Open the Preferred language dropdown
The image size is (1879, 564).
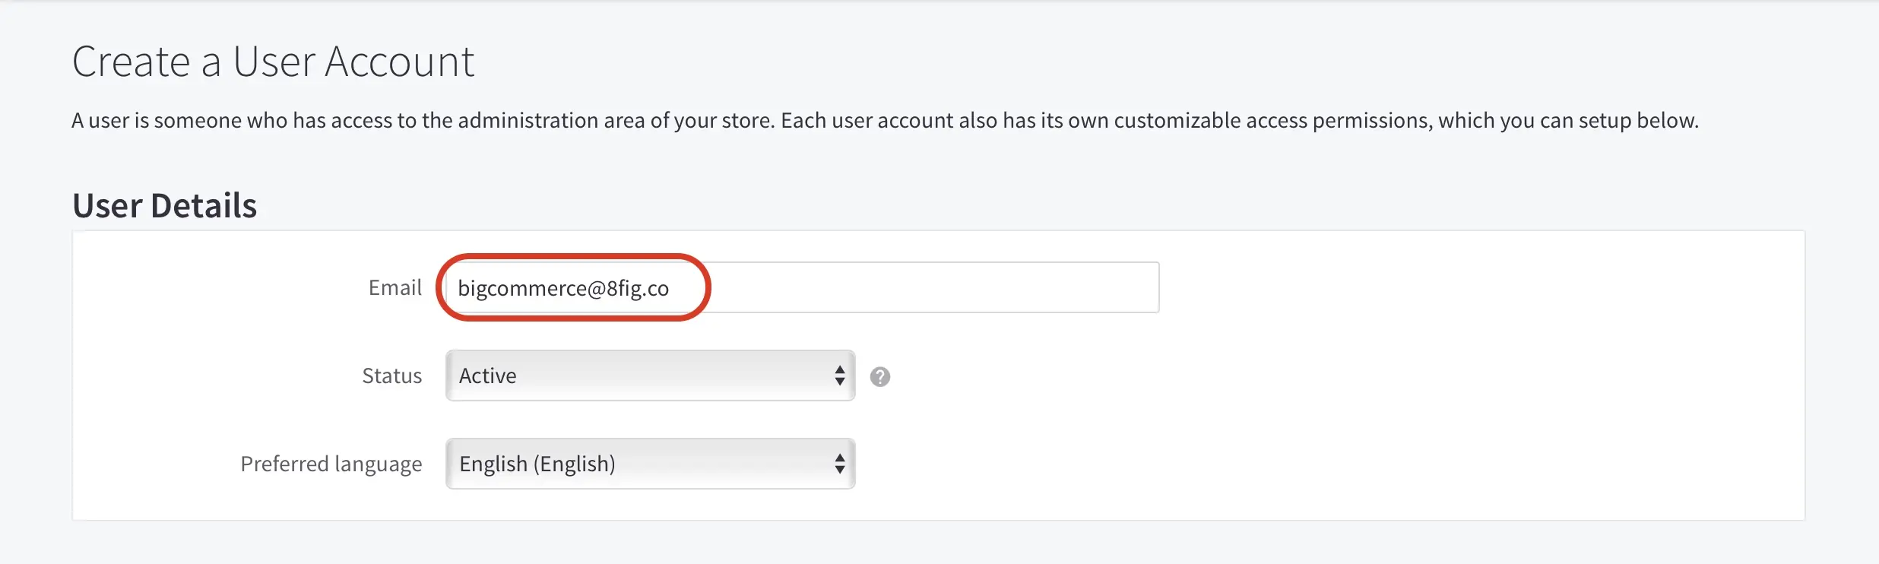pos(650,464)
